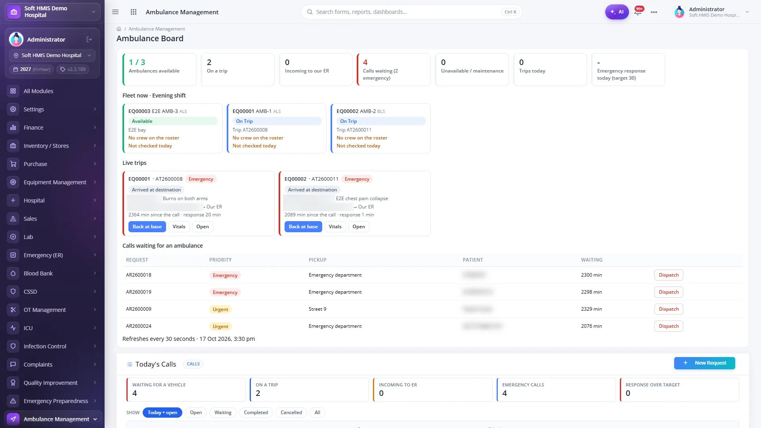Viewport: 761px width, 428px height.
Task: Click the Emergency Preparedness warning icon
Action: click(13, 401)
